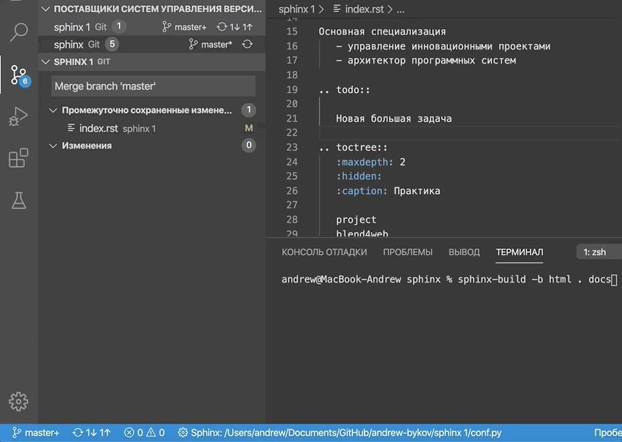This screenshot has height=442, width=622.
Task: Collapse the staged changes group
Action: [x=54, y=110]
